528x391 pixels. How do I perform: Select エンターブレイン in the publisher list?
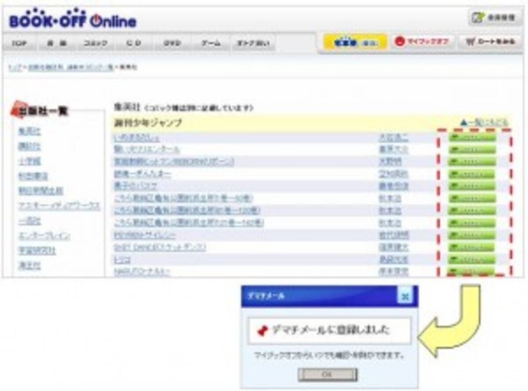click(44, 236)
